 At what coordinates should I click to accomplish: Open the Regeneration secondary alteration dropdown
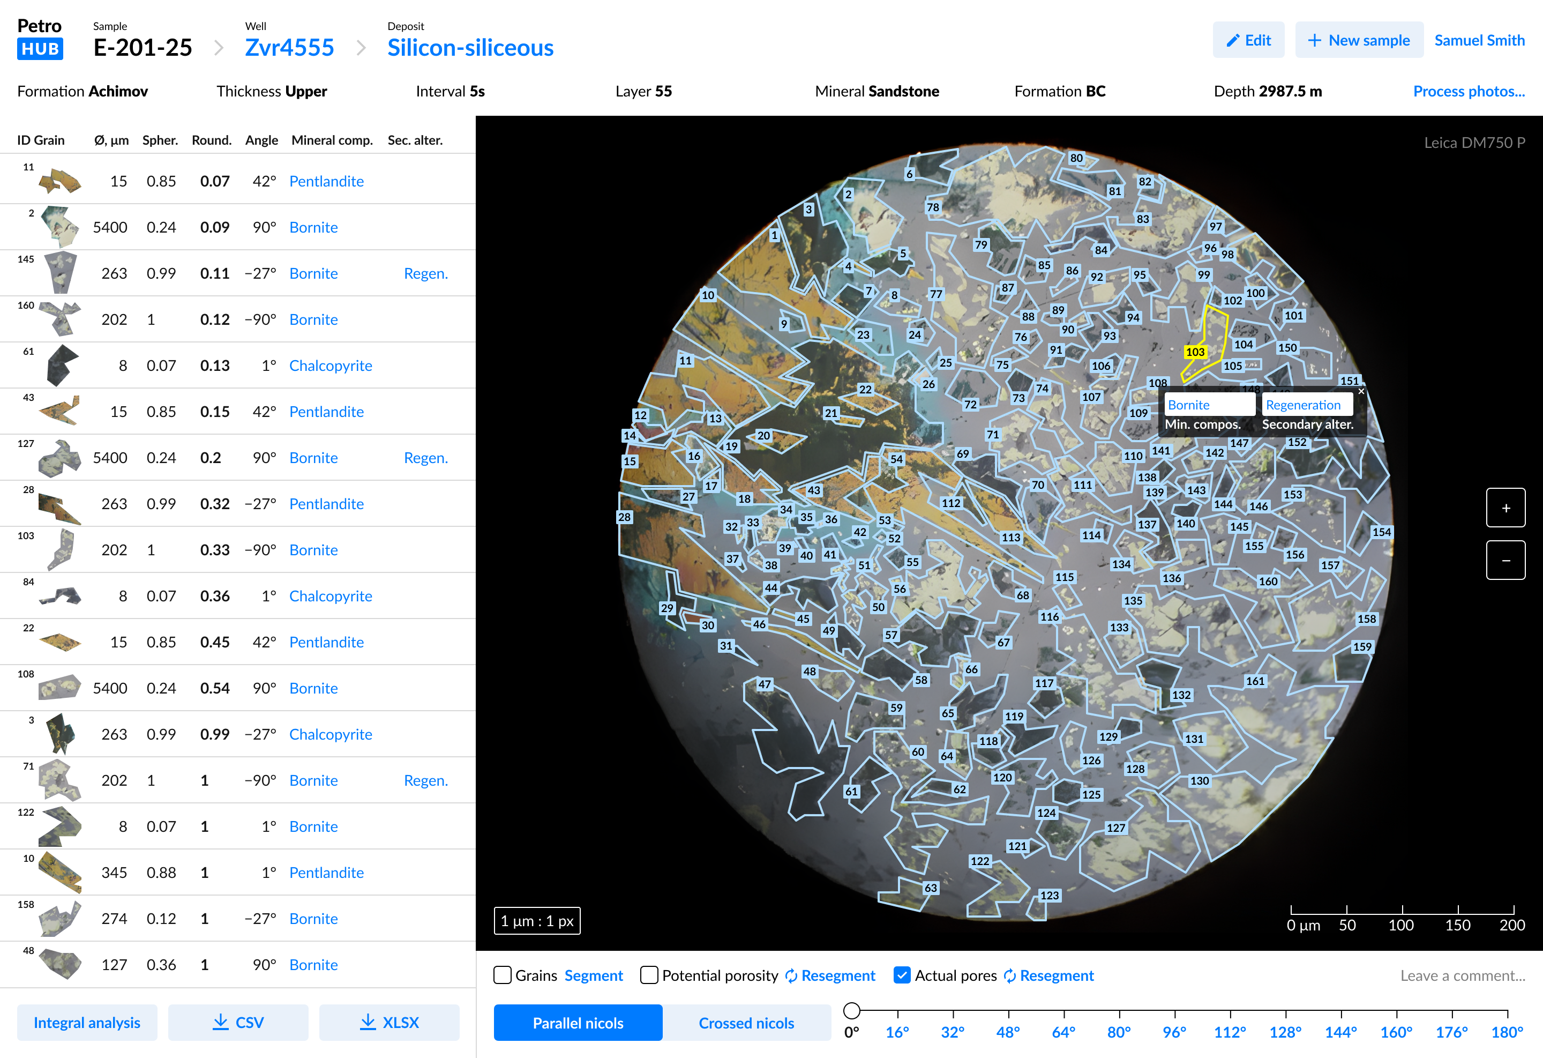click(x=1306, y=405)
